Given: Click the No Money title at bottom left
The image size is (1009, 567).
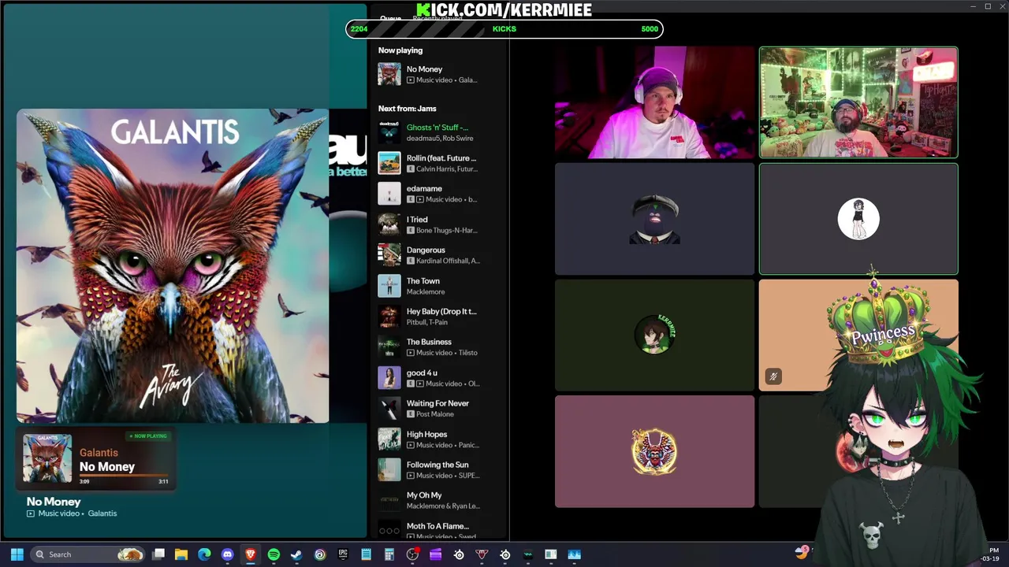Looking at the screenshot, I should (54, 502).
